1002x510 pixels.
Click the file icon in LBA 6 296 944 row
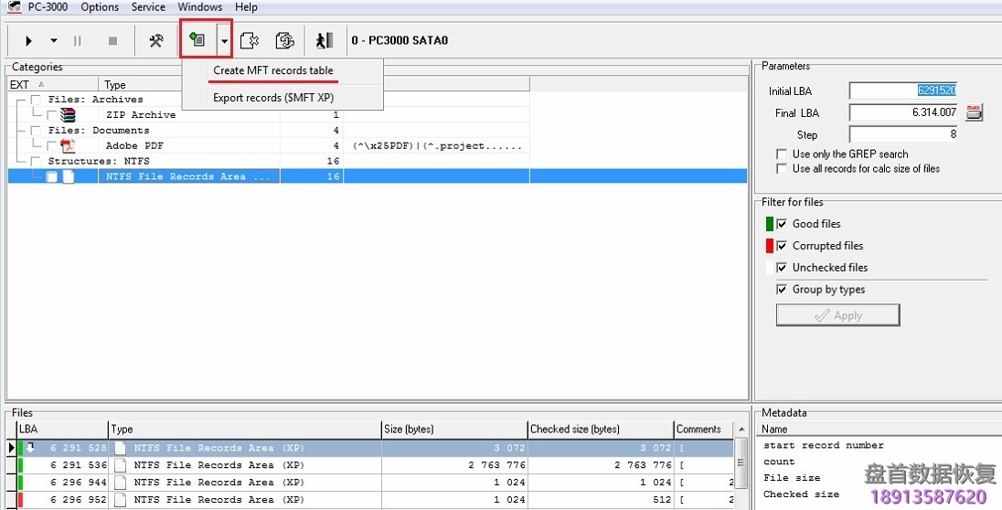pos(120,483)
